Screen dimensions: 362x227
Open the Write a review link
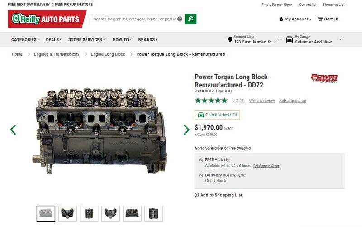(262, 101)
